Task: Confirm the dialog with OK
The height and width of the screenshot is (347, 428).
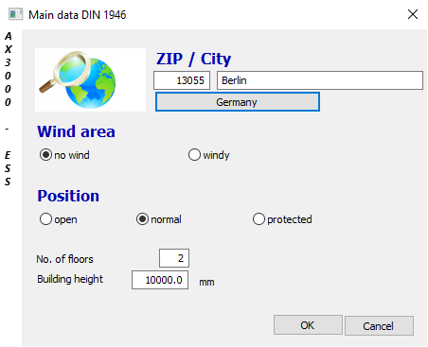Action: [x=308, y=325]
